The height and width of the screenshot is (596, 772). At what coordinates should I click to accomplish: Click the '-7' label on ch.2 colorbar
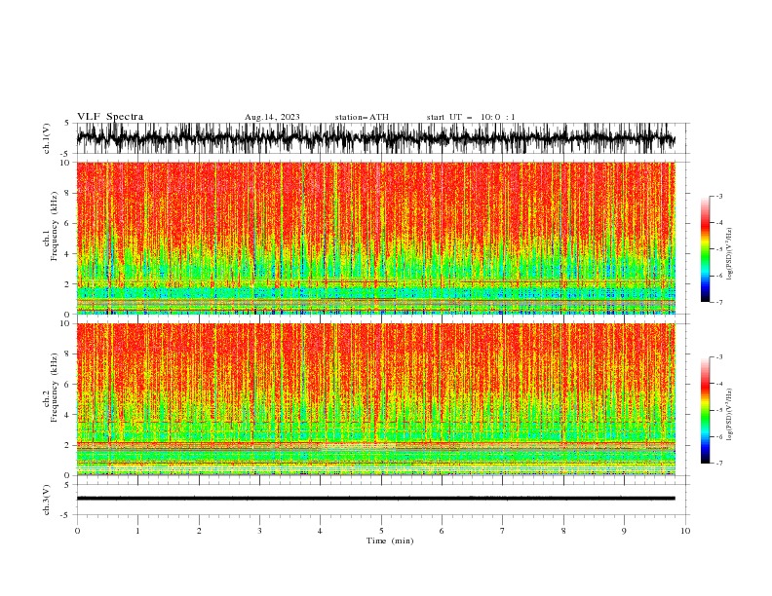719,464
